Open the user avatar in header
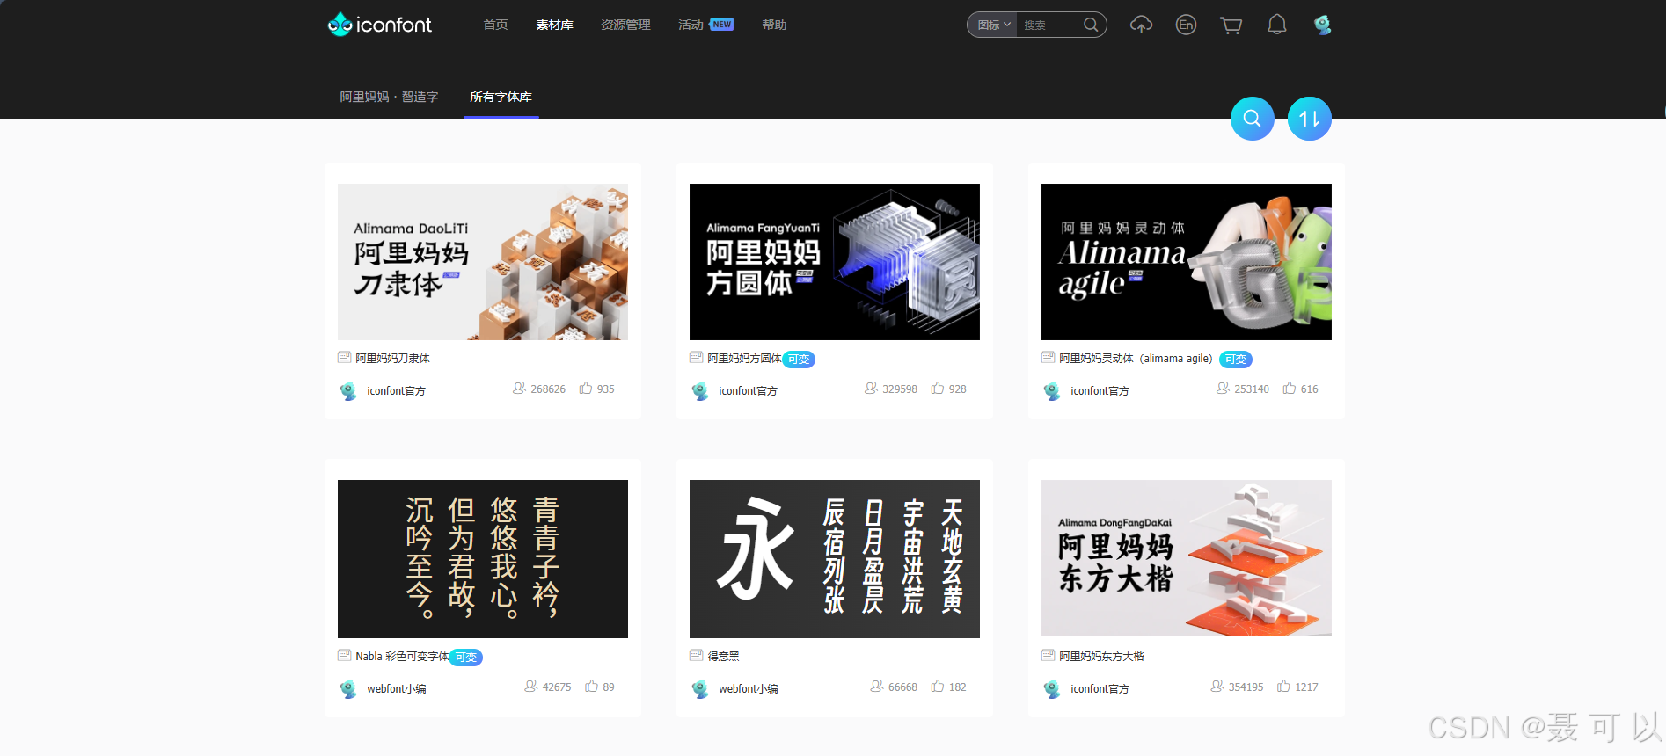The image size is (1666, 756). [x=1322, y=25]
